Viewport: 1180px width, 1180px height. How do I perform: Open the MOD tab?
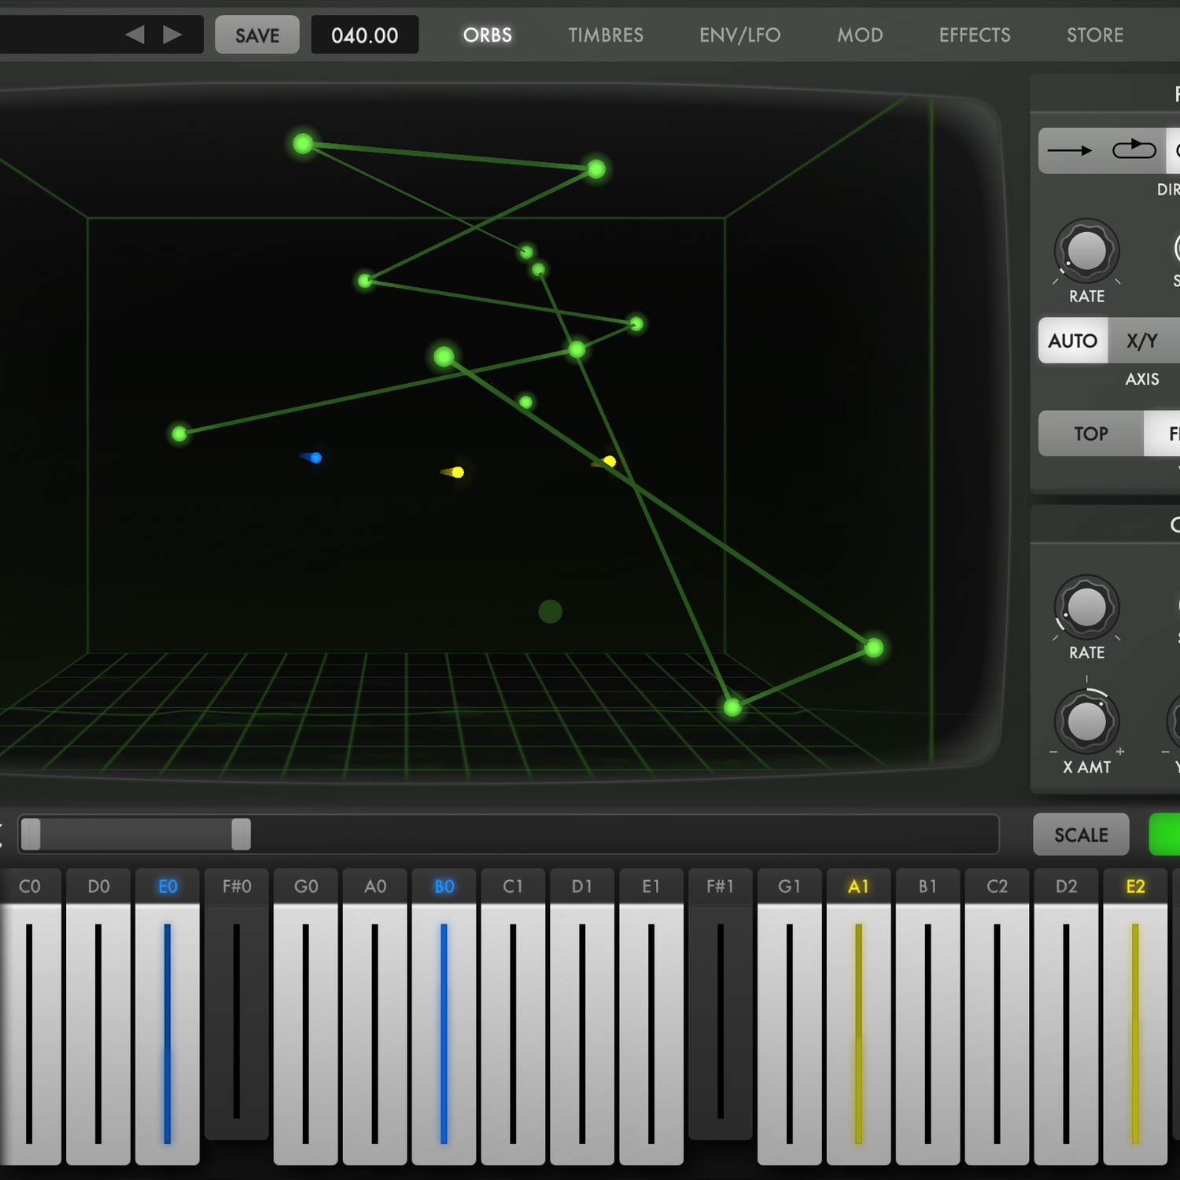(x=860, y=35)
